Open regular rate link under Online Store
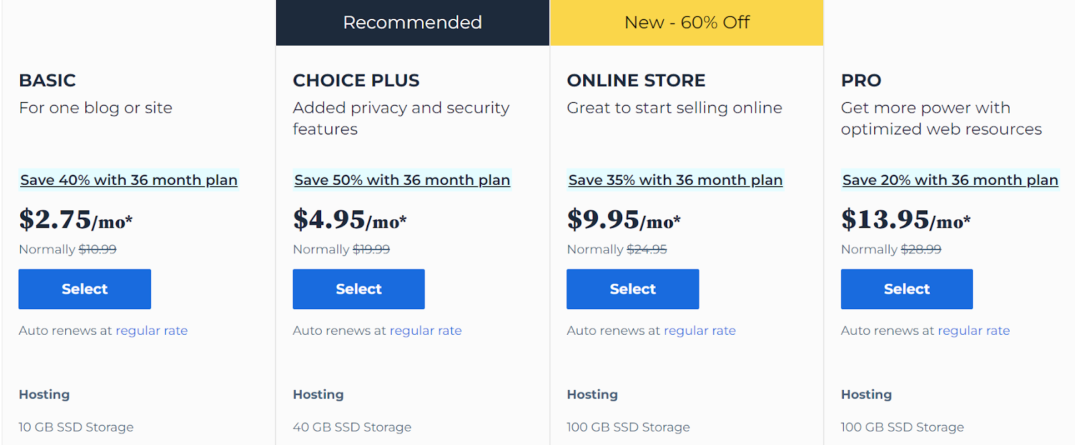Screen dimensions: 1075x445 (x=700, y=331)
